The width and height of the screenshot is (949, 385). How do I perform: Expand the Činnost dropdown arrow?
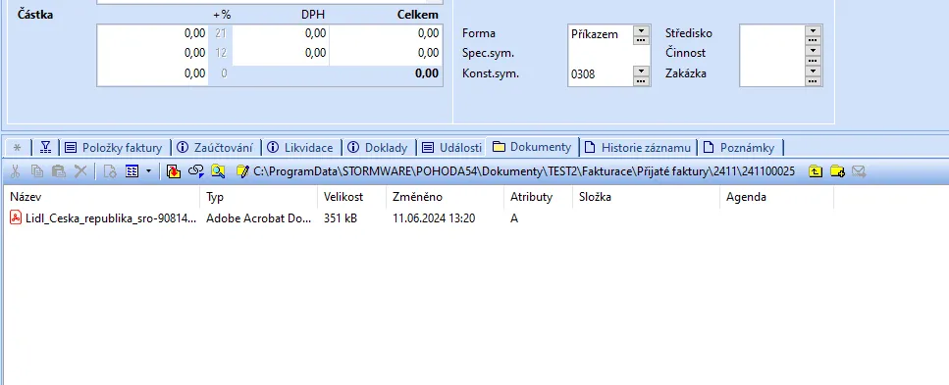click(x=814, y=50)
